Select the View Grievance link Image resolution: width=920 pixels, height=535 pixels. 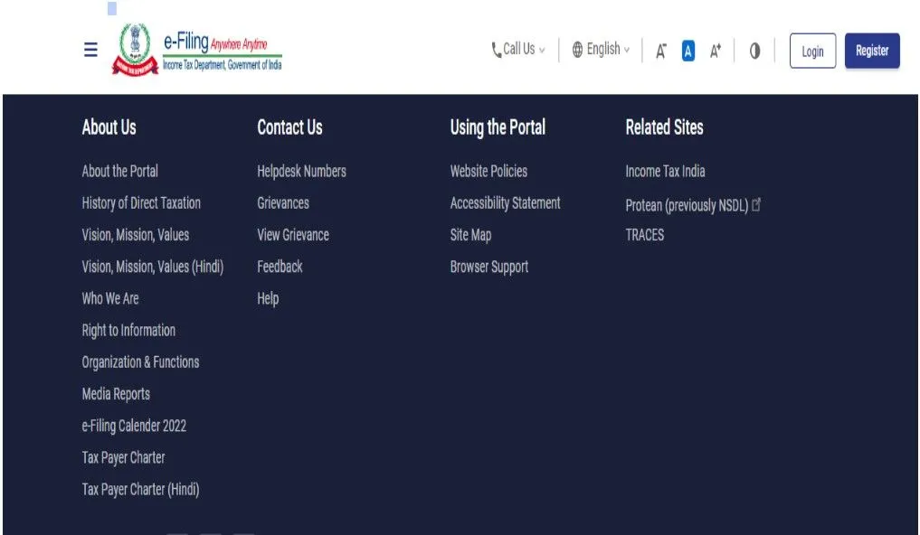click(x=292, y=235)
